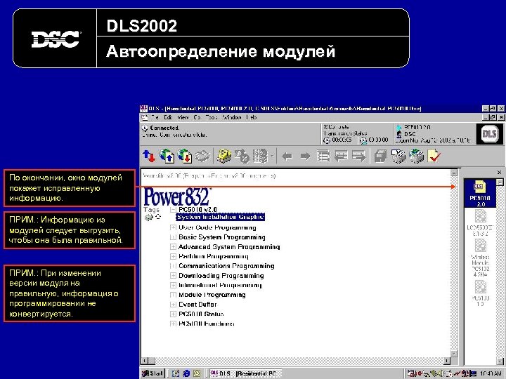Click the DLS Residential PC taskbar button
Image resolution: width=506 pixels, height=379 pixels.
point(245,373)
